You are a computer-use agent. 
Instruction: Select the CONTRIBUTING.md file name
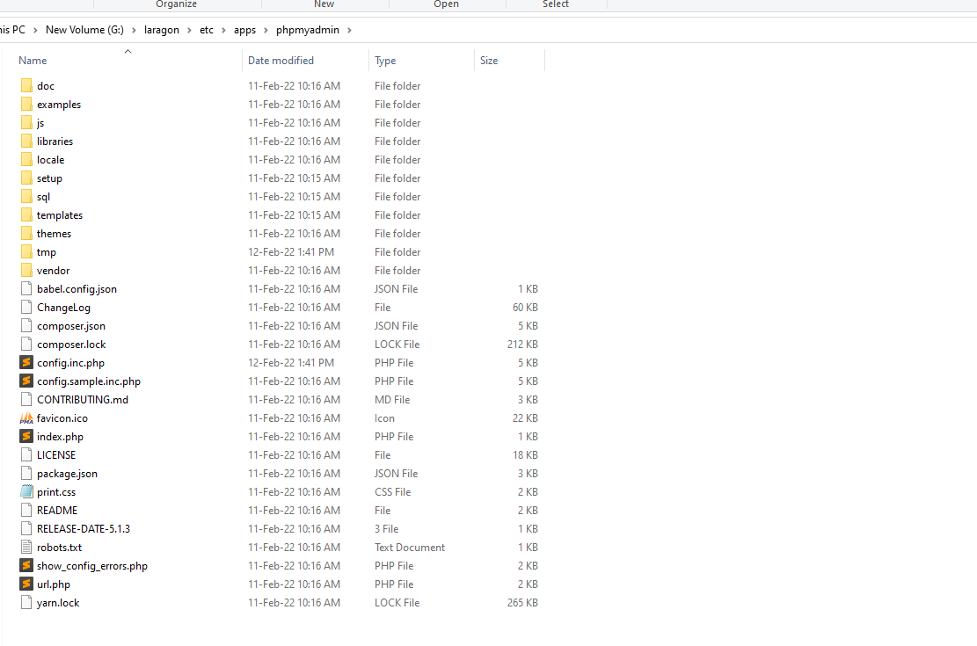[x=83, y=400]
